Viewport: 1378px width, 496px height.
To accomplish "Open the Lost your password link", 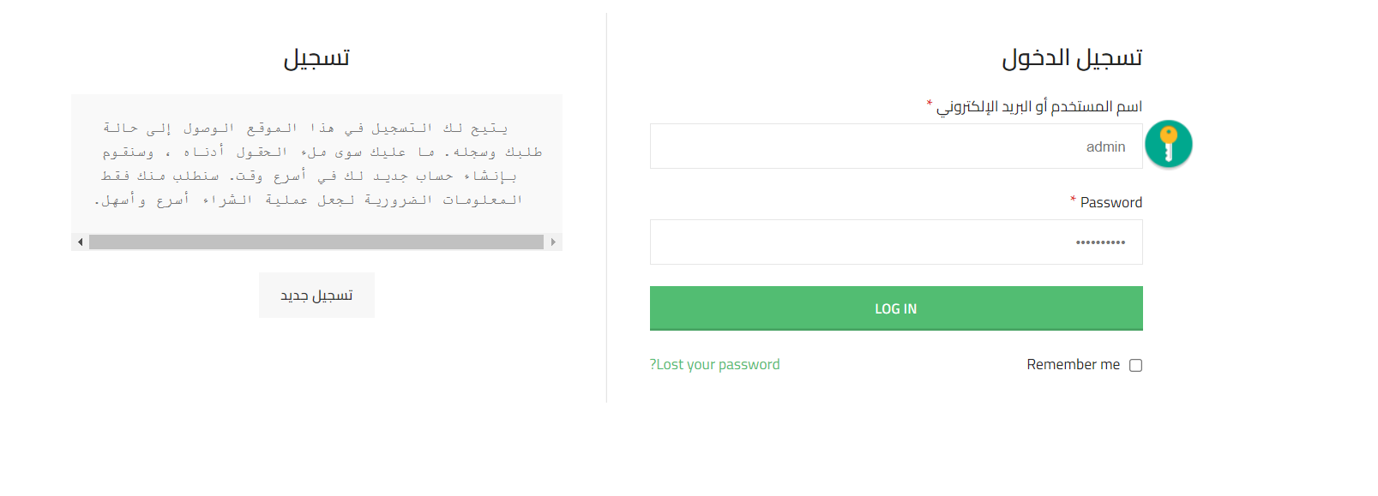I will (x=715, y=365).
